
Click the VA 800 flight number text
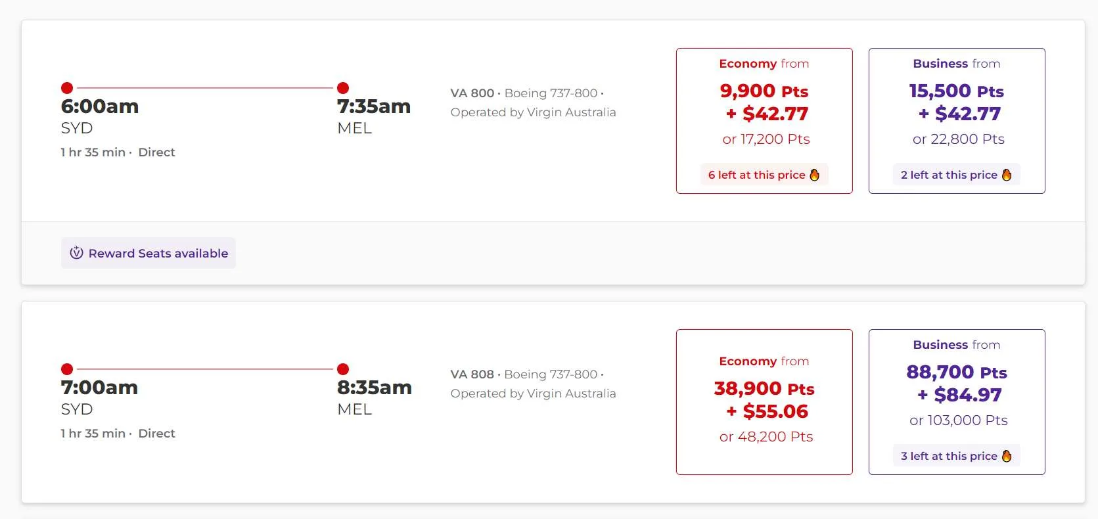[472, 93]
